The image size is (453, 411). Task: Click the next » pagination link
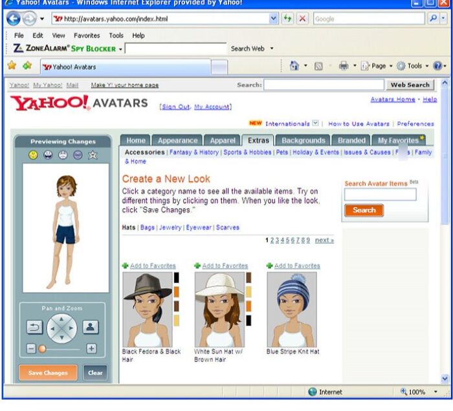click(x=324, y=240)
